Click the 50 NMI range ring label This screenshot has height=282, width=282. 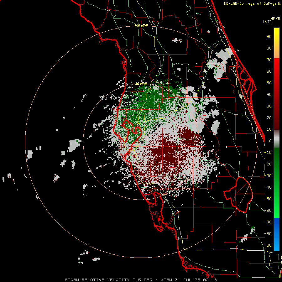click(x=141, y=84)
